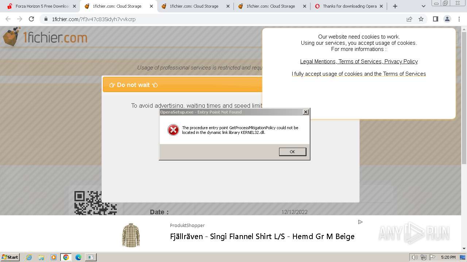Image resolution: width=467 pixels, height=262 pixels.
Task: Click the scrollbar down arrow
Action: (x=464, y=249)
